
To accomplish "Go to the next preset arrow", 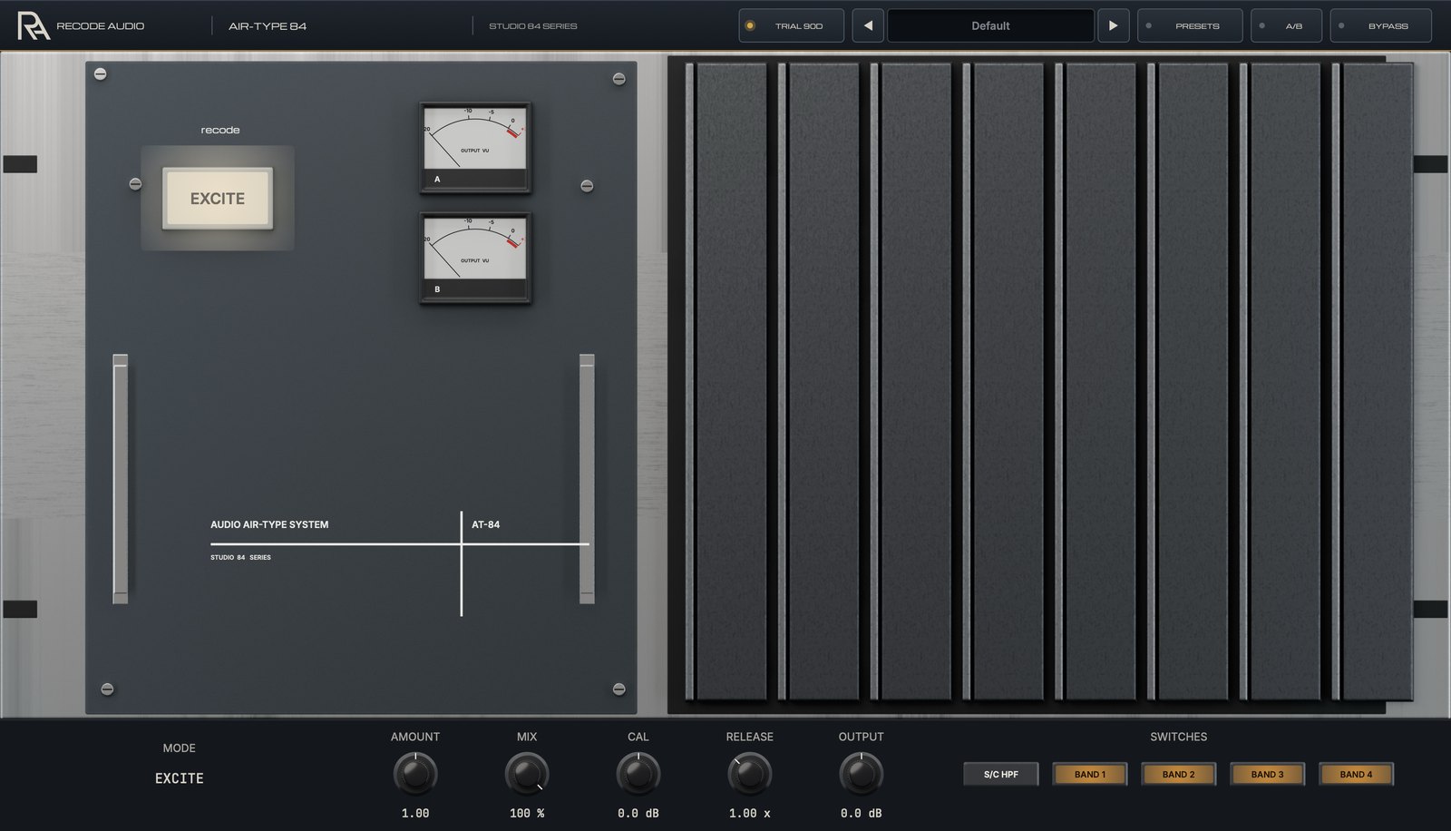I will tap(1113, 25).
